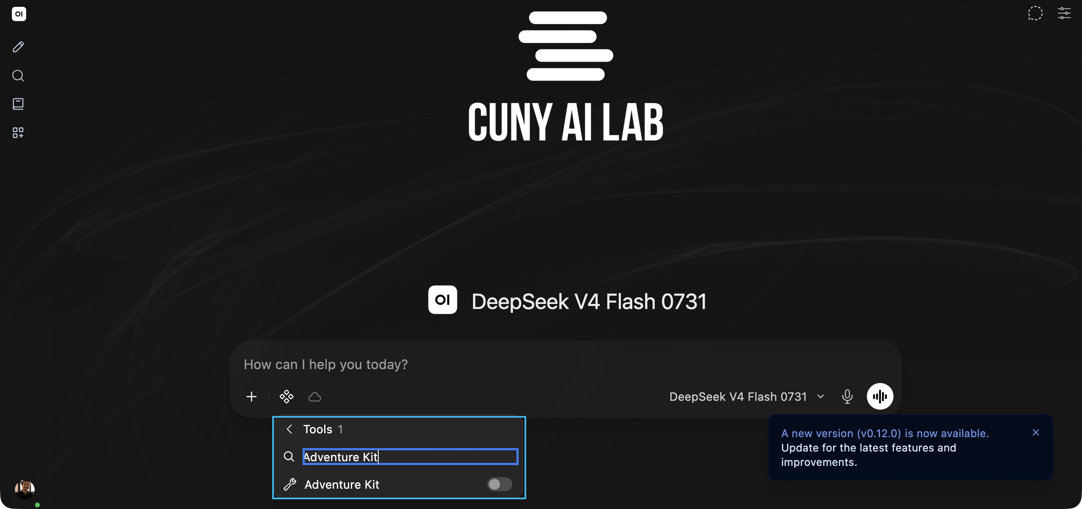1082x509 pixels.
Task: Click the plus attach button
Action: pos(251,397)
